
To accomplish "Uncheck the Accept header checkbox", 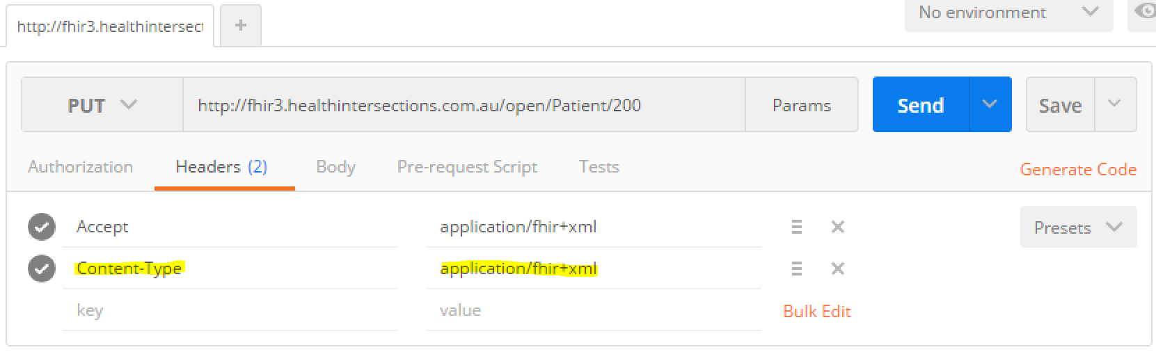I will [42, 227].
